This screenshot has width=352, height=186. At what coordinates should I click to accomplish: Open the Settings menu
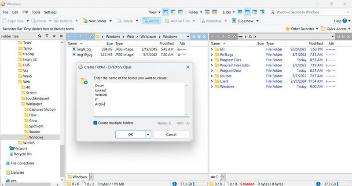[50, 12]
